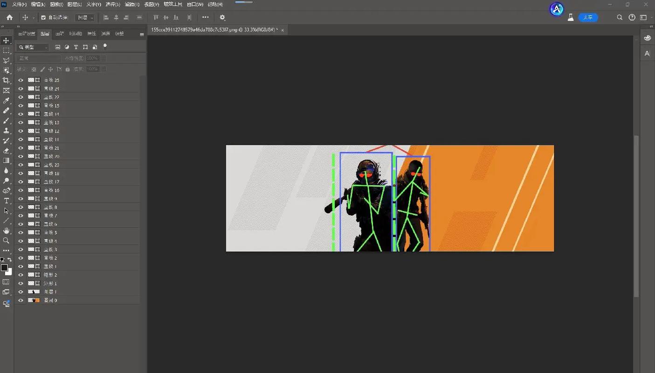Viewport: 655px width, 373px height.
Task: Open the 选择(S) menu
Action: [x=113, y=4]
